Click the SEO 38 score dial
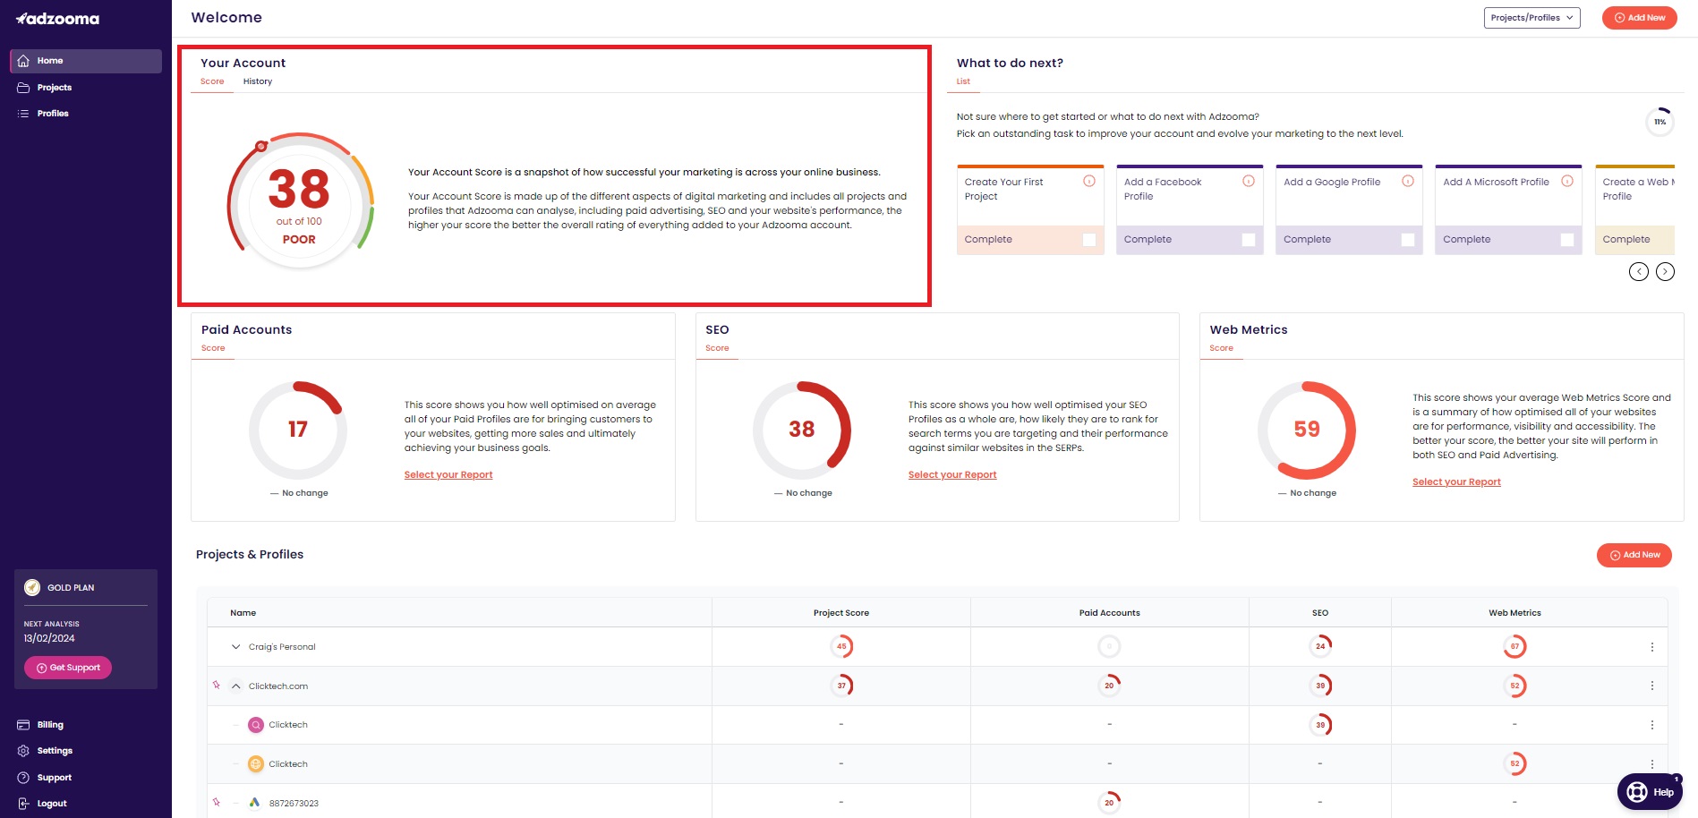Viewport: 1698px width, 818px height. (802, 430)
